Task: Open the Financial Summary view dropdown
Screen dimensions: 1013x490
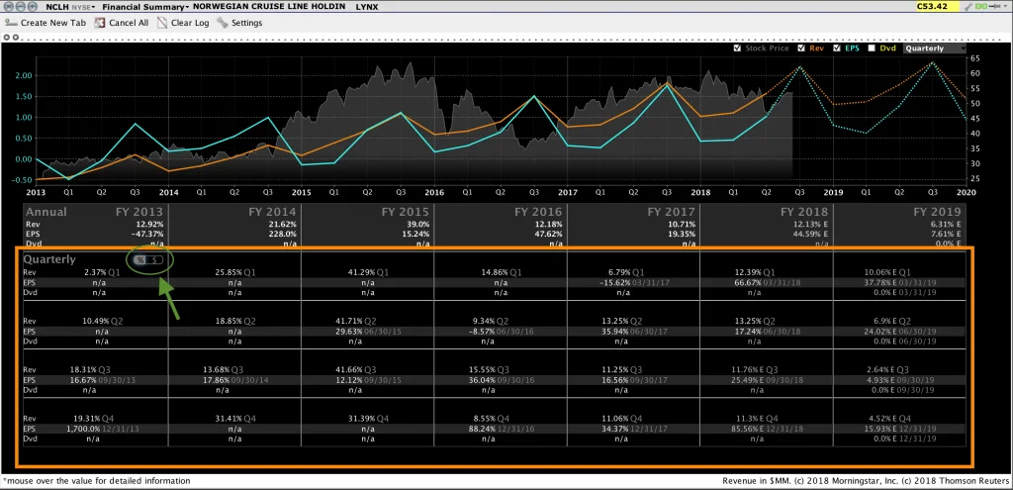Action: tap(145, 7)
